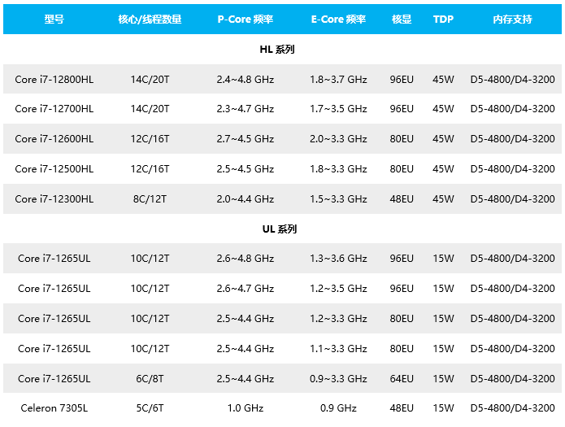
Task: Select 14C/20T in the i7-12800HL row
Action: [150, 80]
